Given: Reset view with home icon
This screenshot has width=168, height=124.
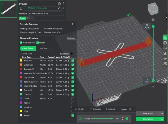Looking at the screenshot, I should (x=153, y=20).
